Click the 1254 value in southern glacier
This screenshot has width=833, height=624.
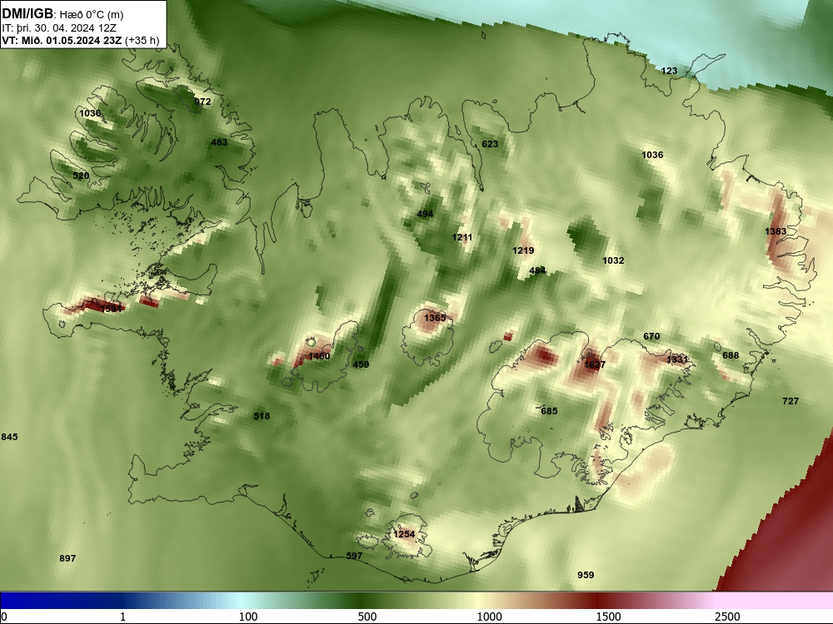404,534
